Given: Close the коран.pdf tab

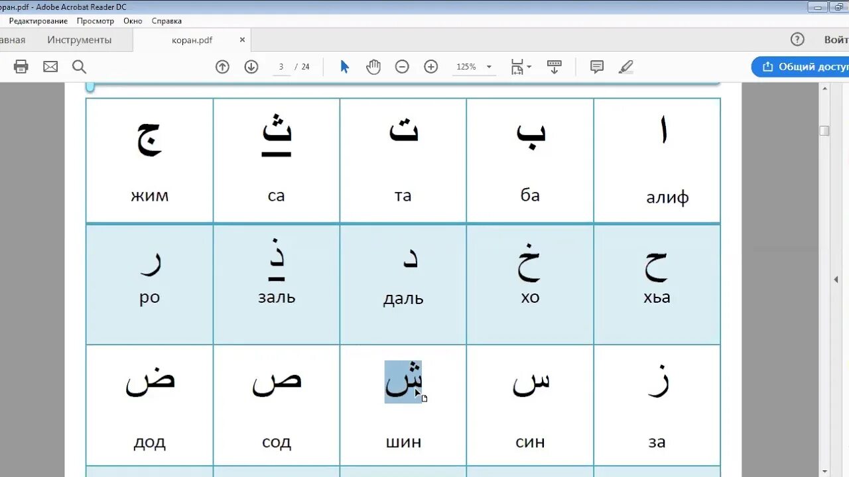Looking at the screenshot, I should click(x=242, y=40).
